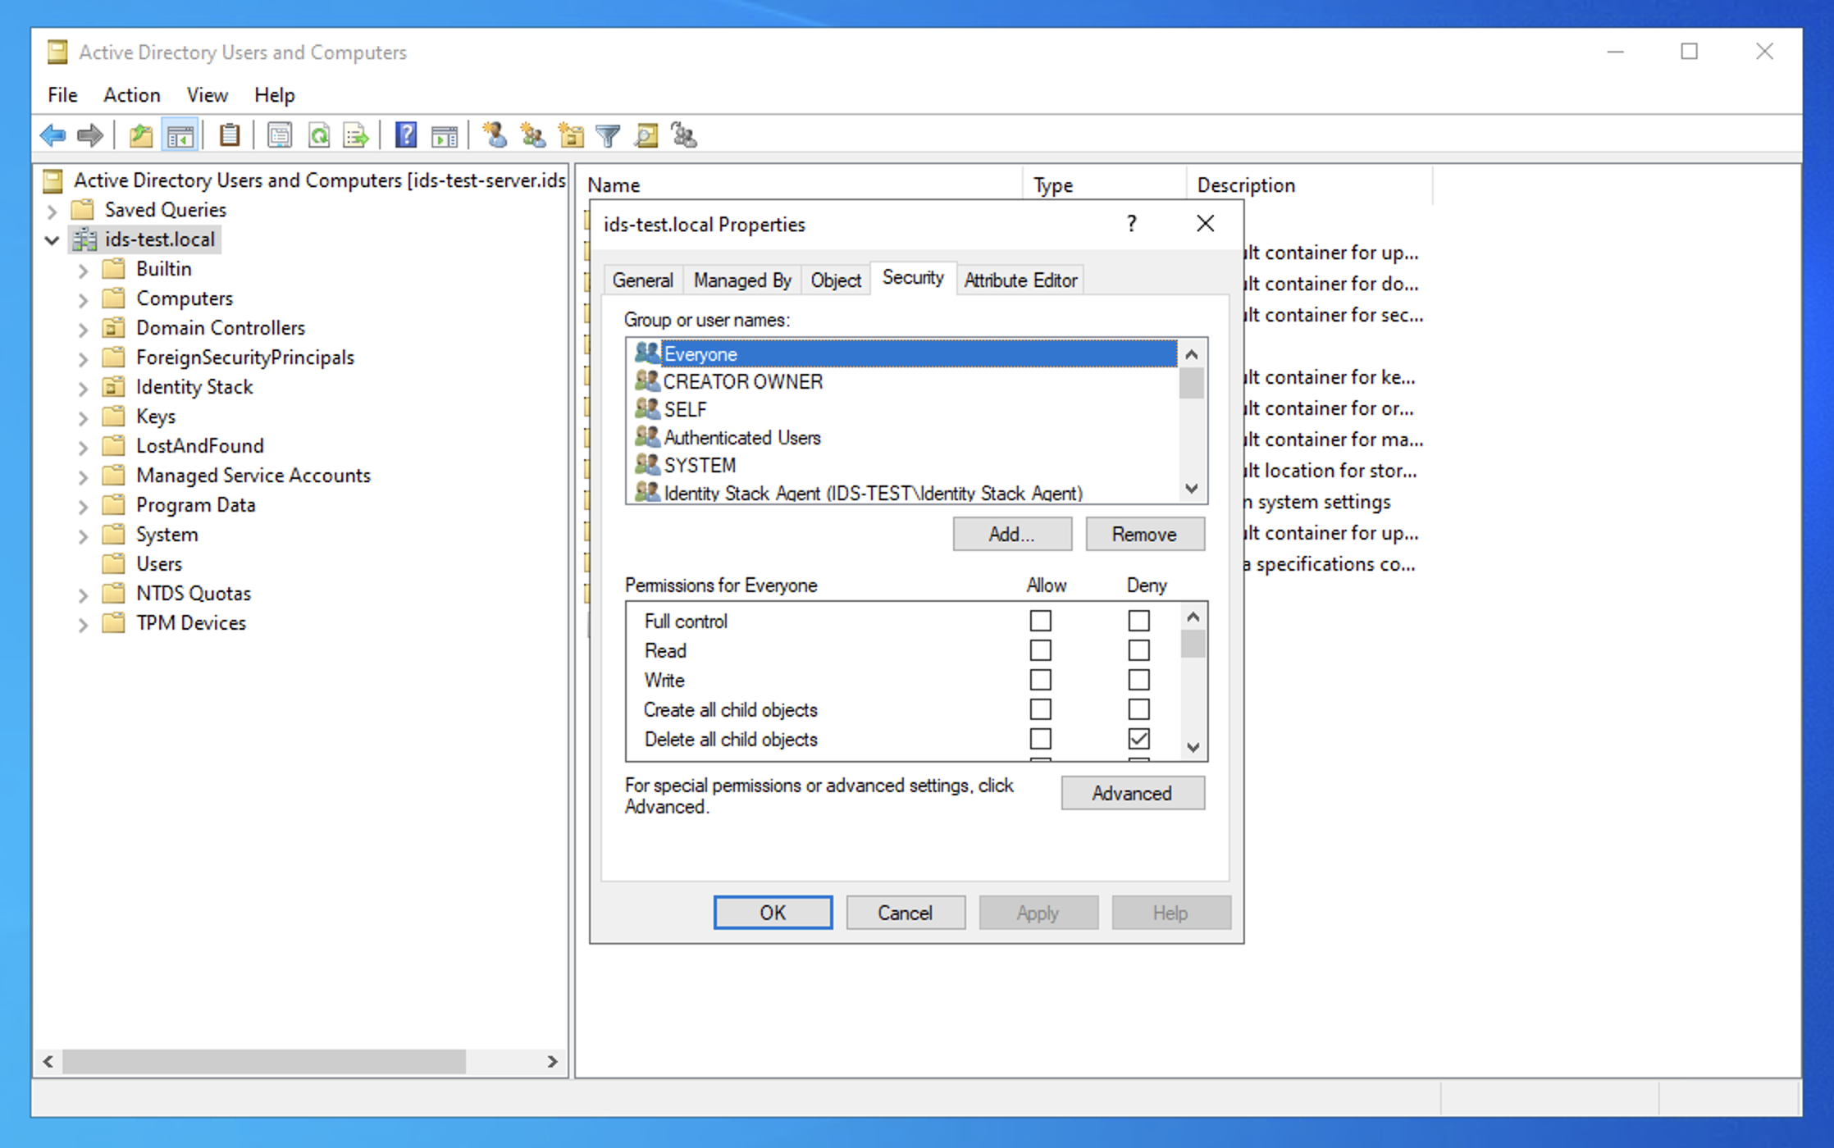The image size is (1834, 1148).
Task: Uncheck Deny for Delete all child objects
Action: coord(1138,739)
